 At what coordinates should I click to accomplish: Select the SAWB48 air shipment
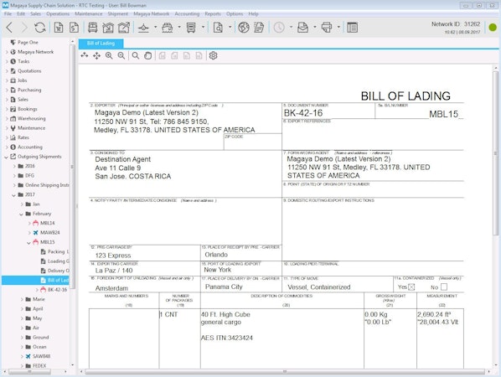point(41,356)
